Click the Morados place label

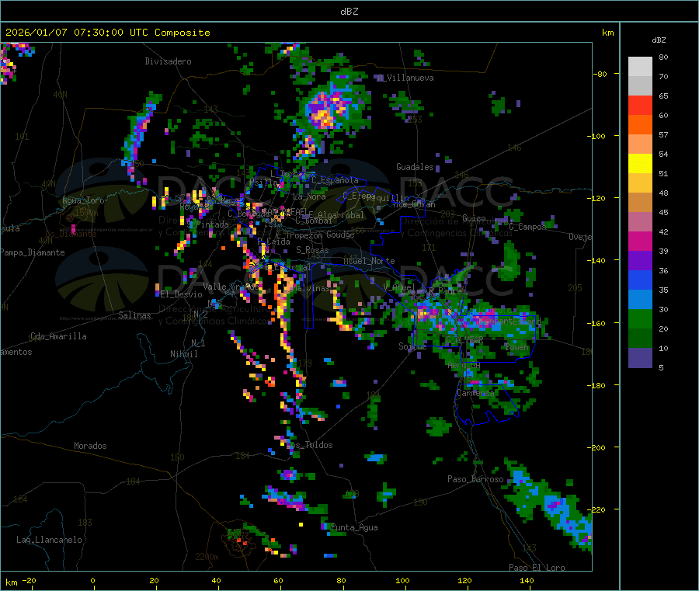pos(90,446)
